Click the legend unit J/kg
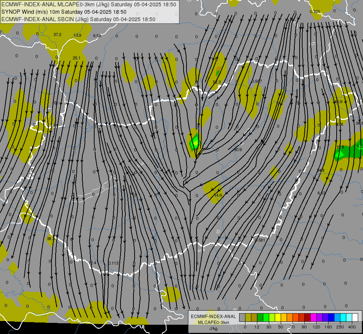The image size is (363, 334). pos(214,328)
